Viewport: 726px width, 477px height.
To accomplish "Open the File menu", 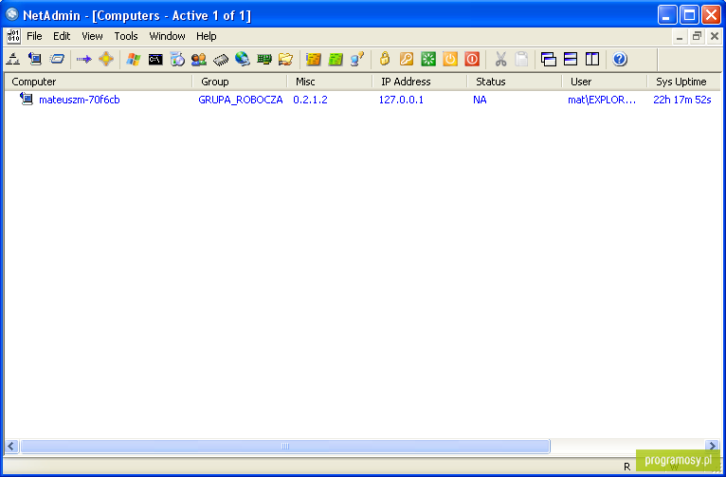I will click(34, 36).
